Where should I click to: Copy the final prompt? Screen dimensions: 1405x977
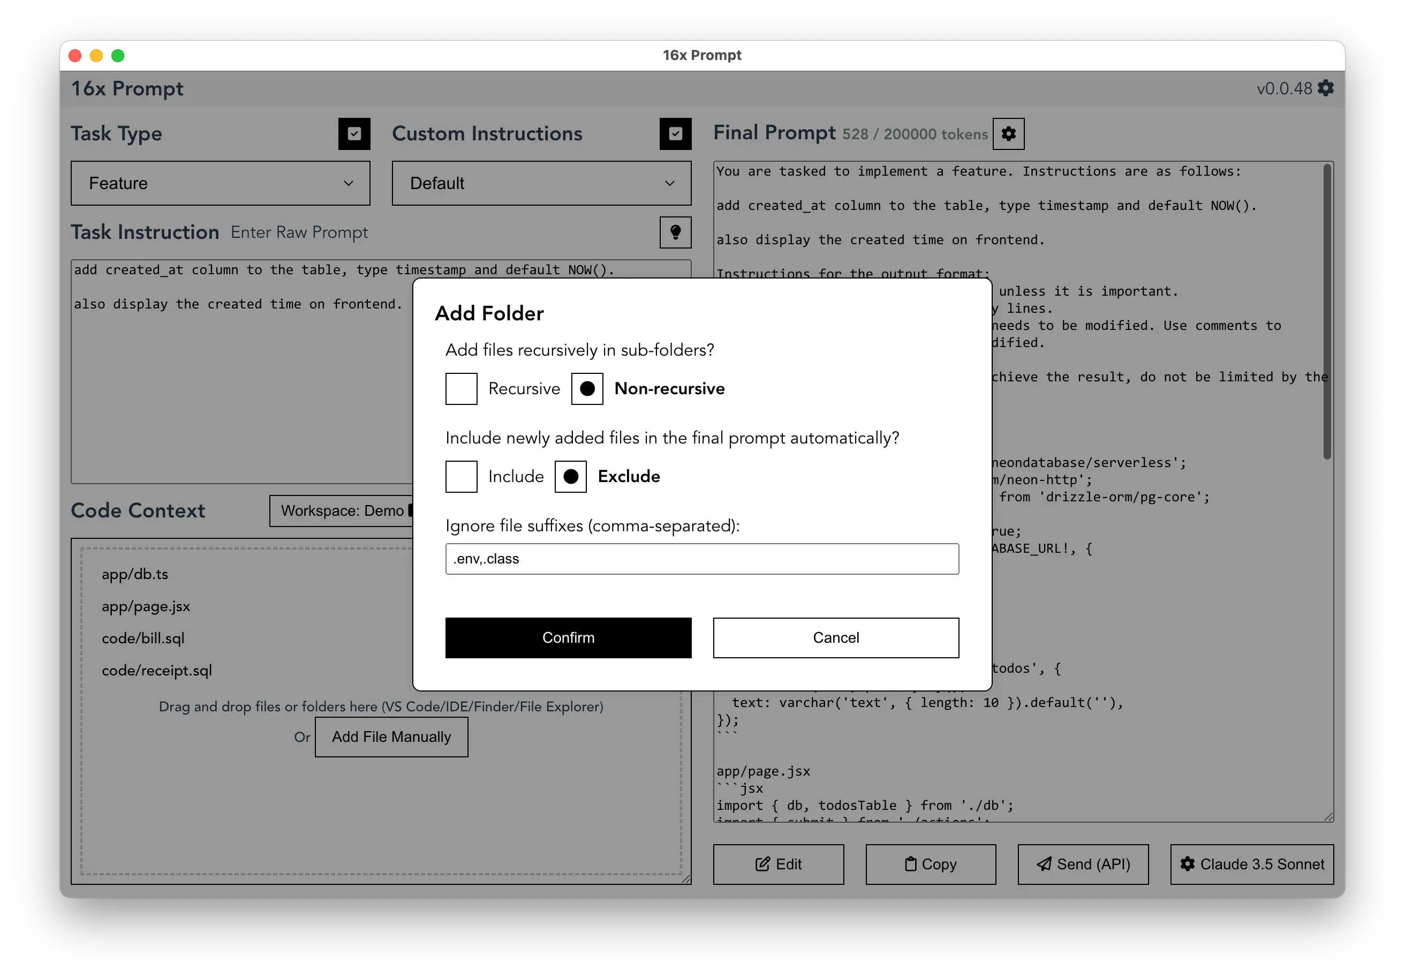(x=931, y=864)
